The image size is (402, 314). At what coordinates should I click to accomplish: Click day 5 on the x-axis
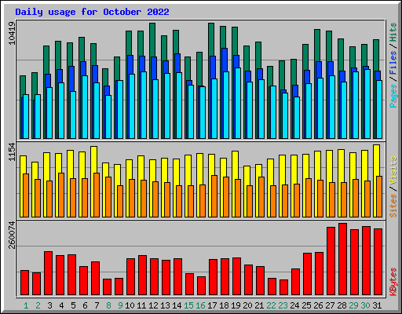click(x=73, y=305)
